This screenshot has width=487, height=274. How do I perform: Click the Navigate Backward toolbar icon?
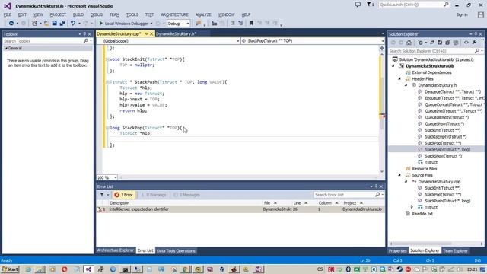tap(11, 24)
